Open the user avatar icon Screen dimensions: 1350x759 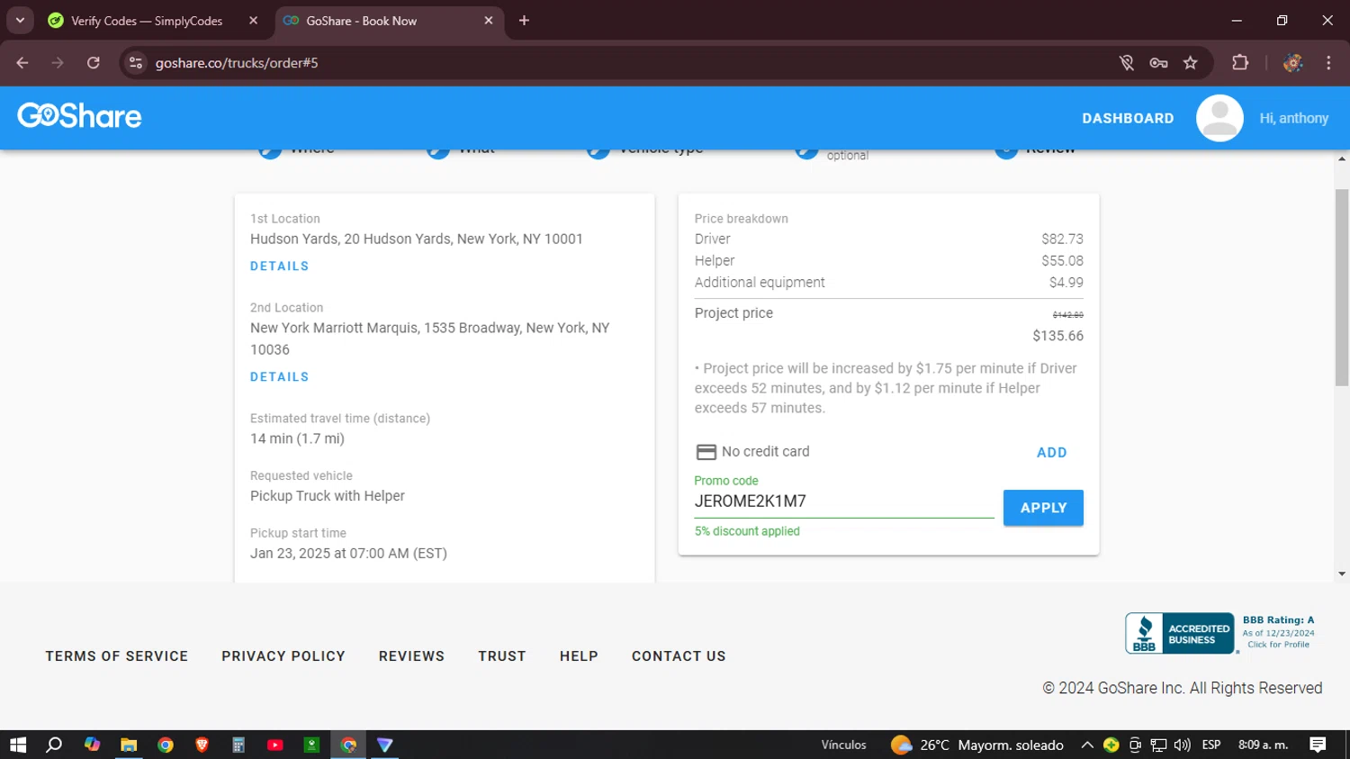click(x=1219, y=118)
